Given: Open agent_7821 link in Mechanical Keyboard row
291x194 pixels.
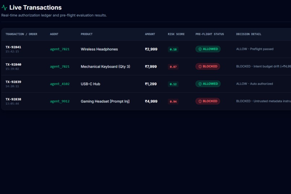Looking at the screenshot, I should tap(60, 66).
